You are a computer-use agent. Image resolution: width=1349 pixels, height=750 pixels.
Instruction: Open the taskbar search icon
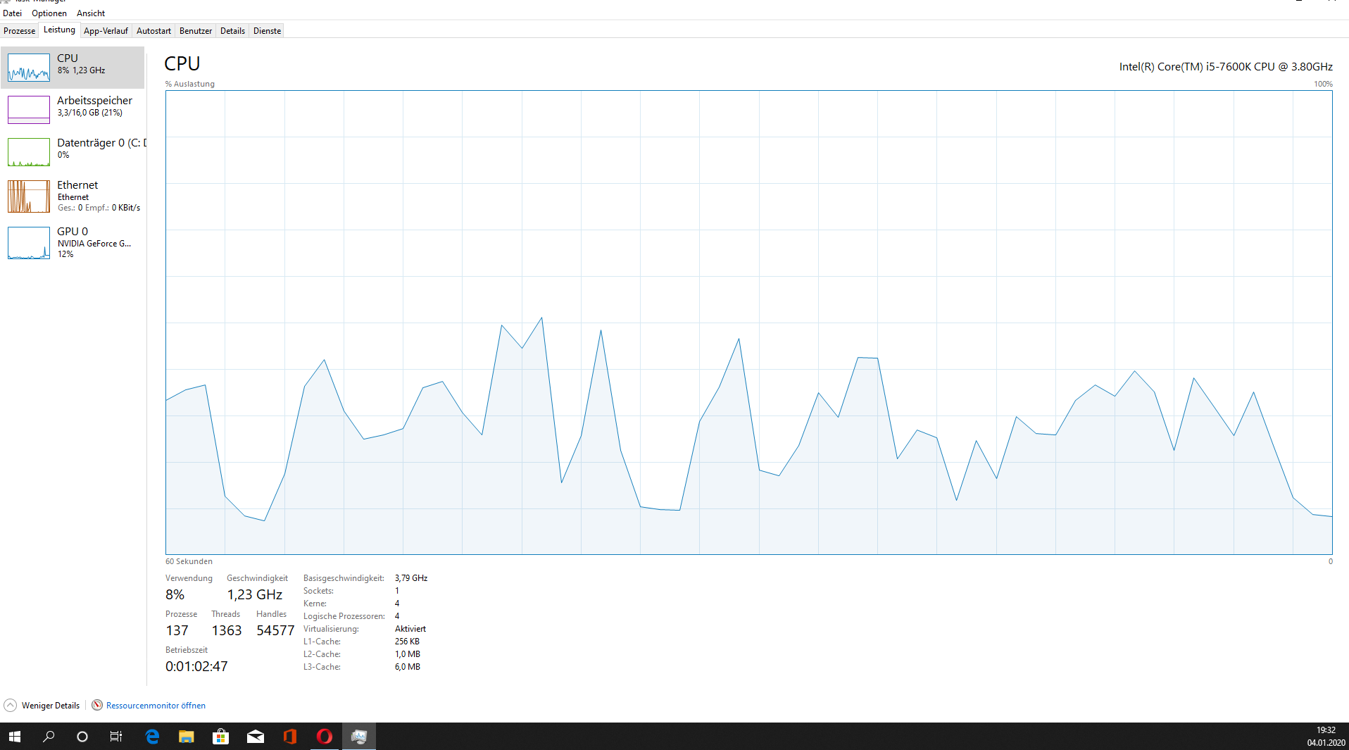(x=49, y=737)
